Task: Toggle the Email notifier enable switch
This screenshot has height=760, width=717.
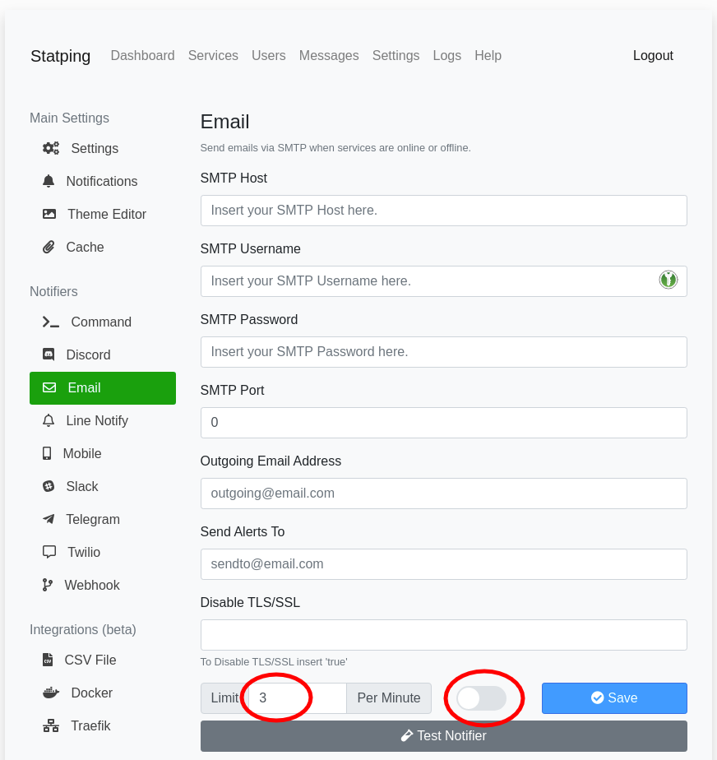Action: click(482, 698)
